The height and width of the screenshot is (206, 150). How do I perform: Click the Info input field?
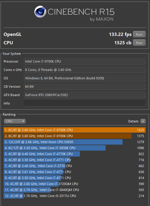pyautogui.click(x=84, y=103)
